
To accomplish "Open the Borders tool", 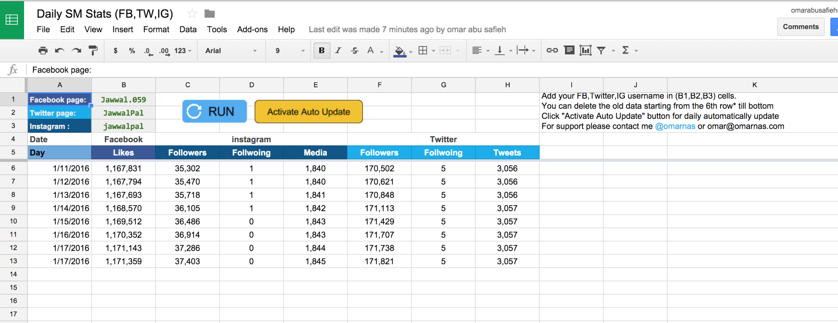I will pyautogui.click(x=423, y=50).
